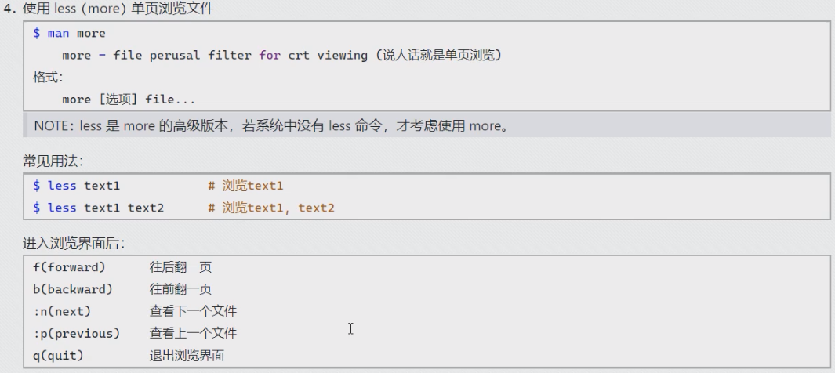Click the '进入浏览界面后:' label

[74, 244]
